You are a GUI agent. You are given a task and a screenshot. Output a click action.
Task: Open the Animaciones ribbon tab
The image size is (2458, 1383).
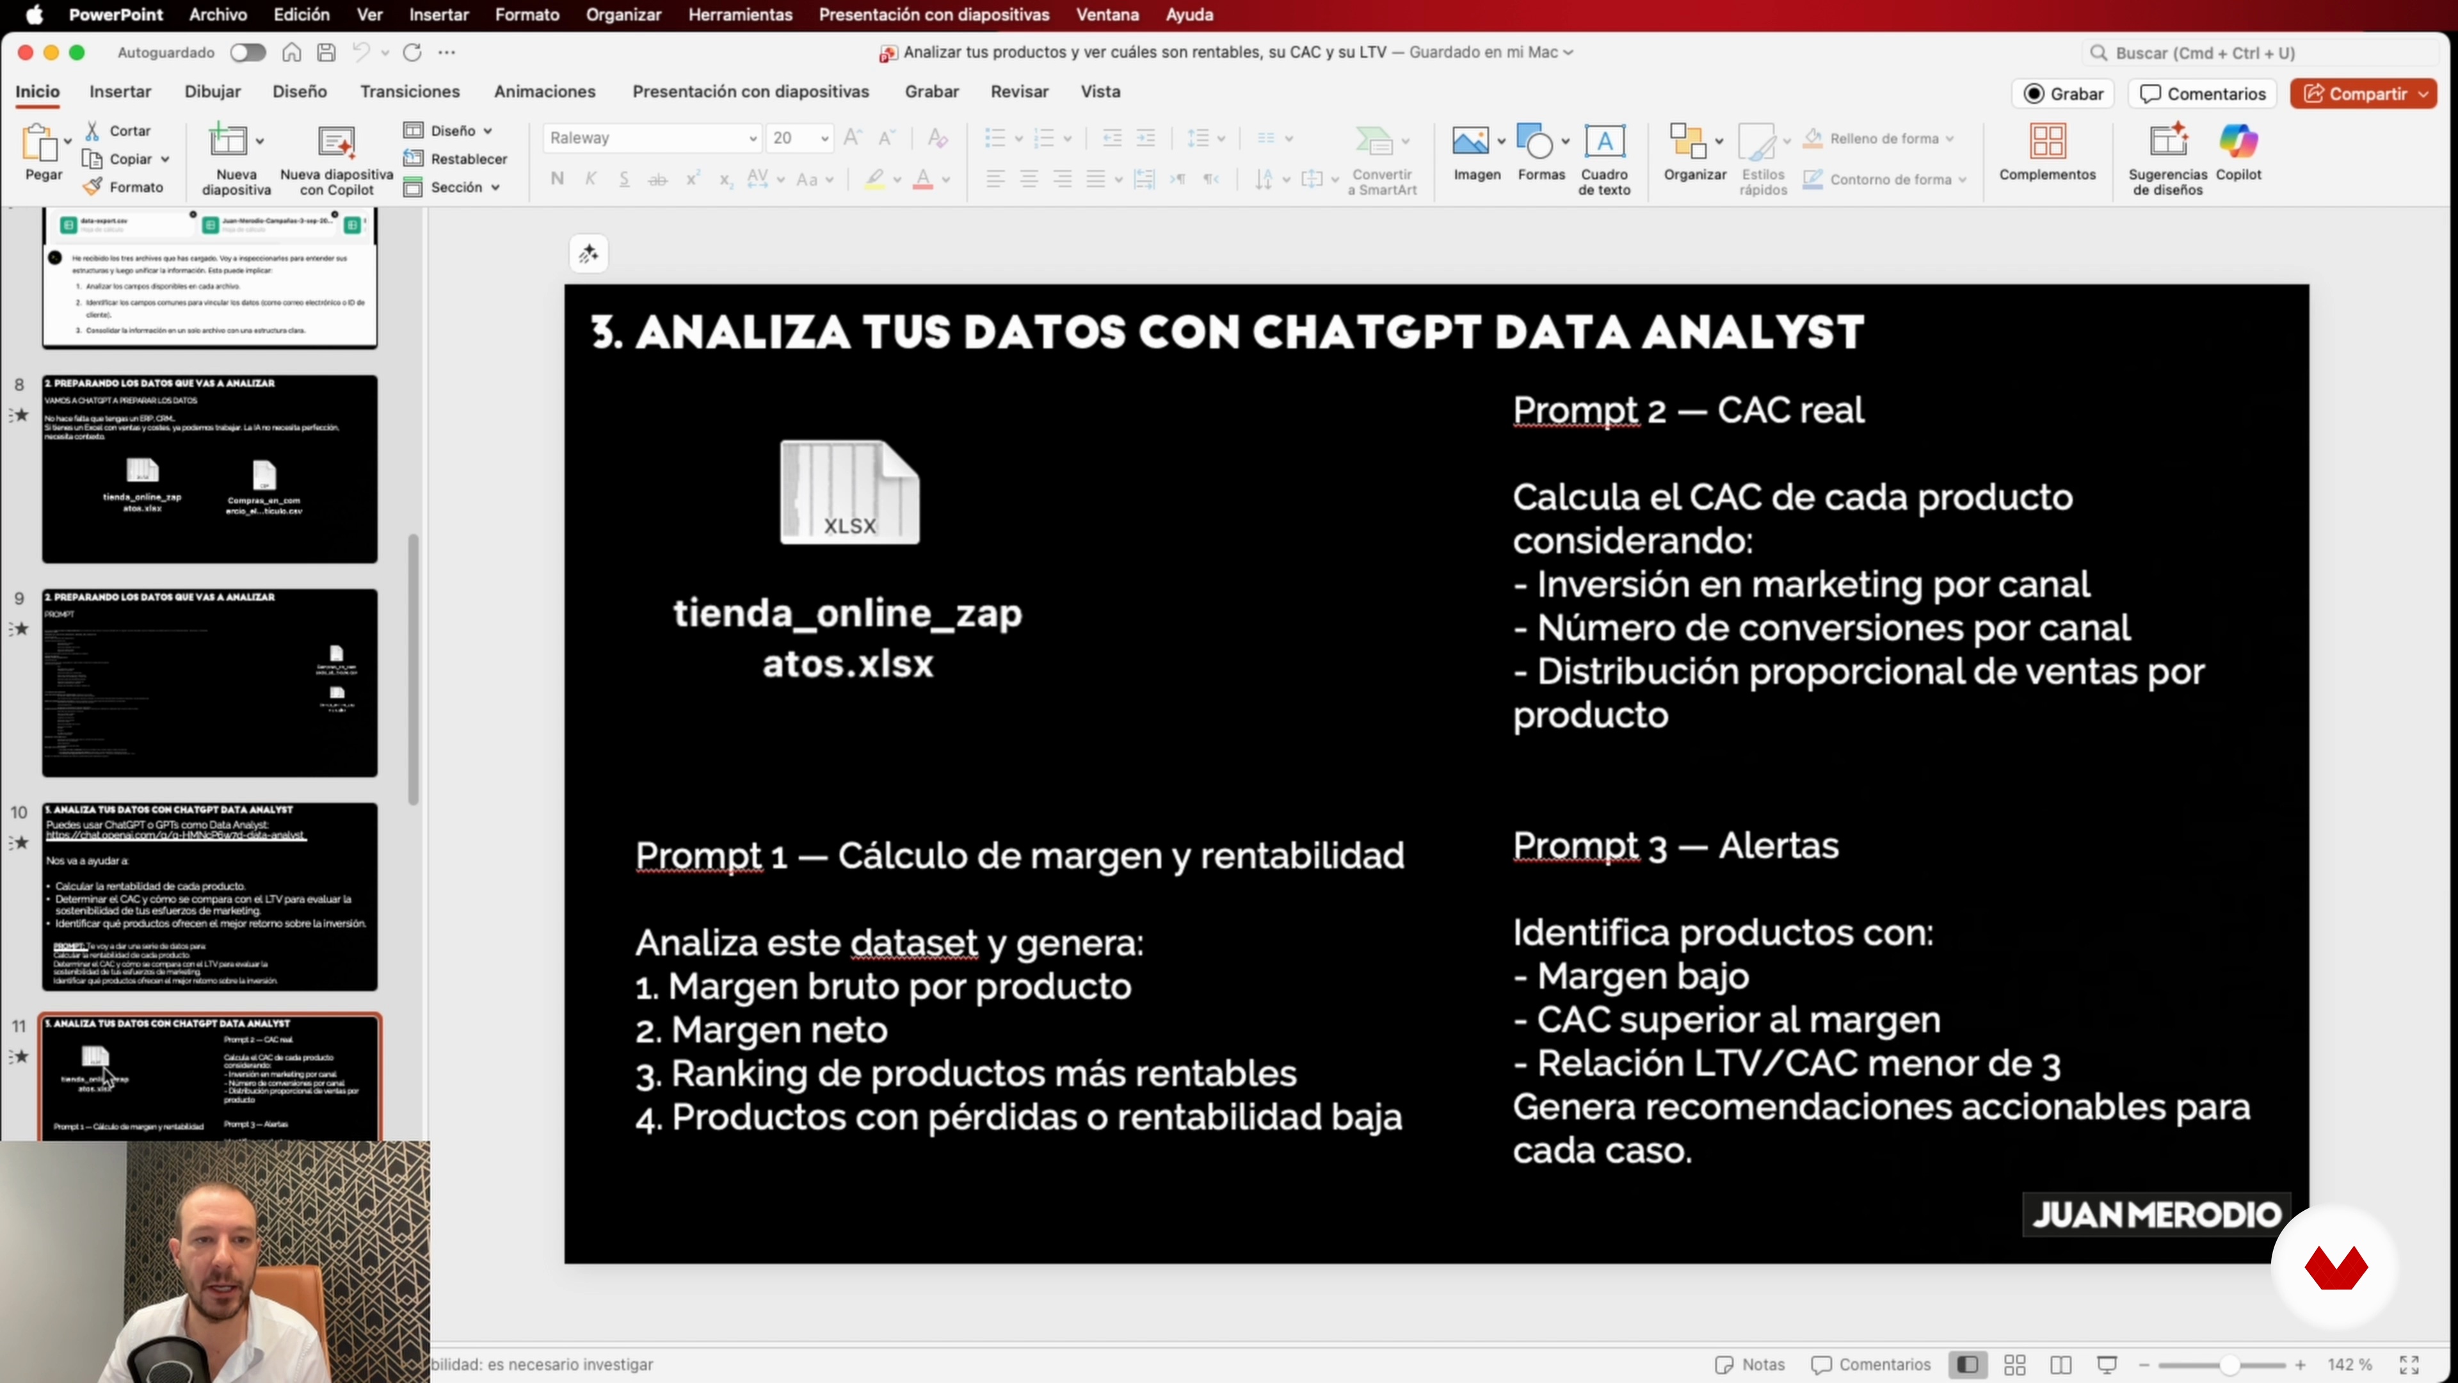545,92
